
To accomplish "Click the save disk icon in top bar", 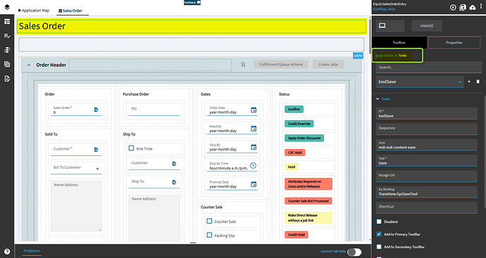I will coord(463,8).
